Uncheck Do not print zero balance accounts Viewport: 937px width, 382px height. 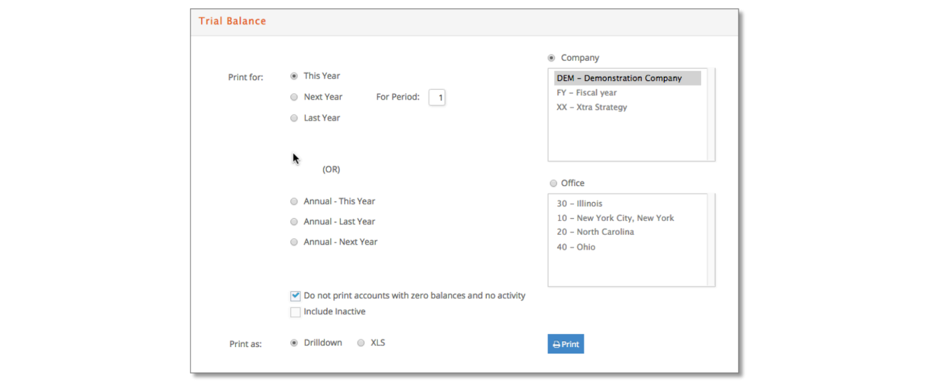[x=295, y=296]
